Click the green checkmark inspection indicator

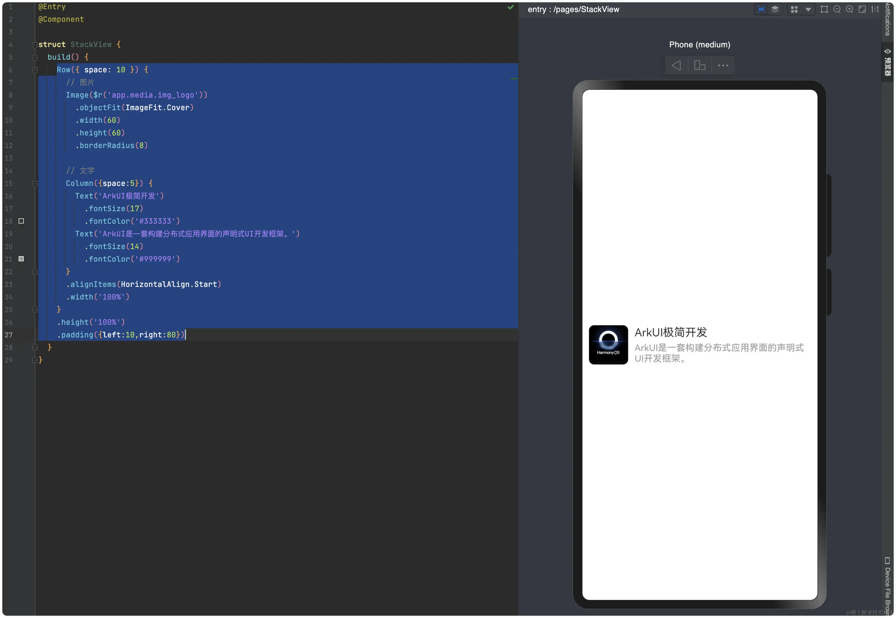click(x=511, y=7)
